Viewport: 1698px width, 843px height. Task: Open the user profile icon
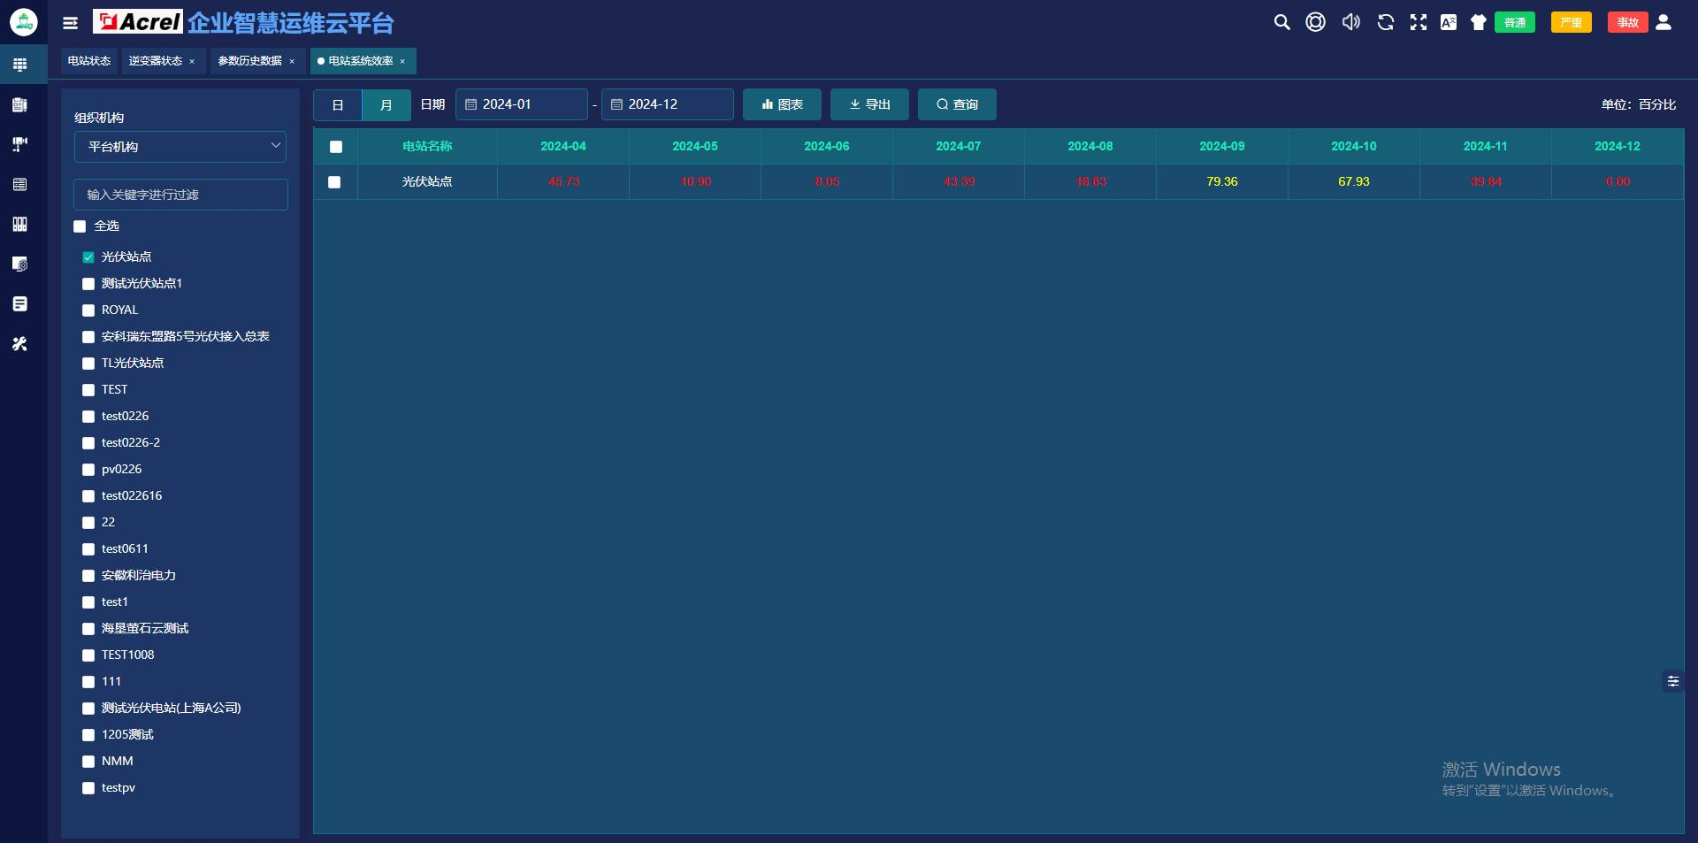point(1664,22)
